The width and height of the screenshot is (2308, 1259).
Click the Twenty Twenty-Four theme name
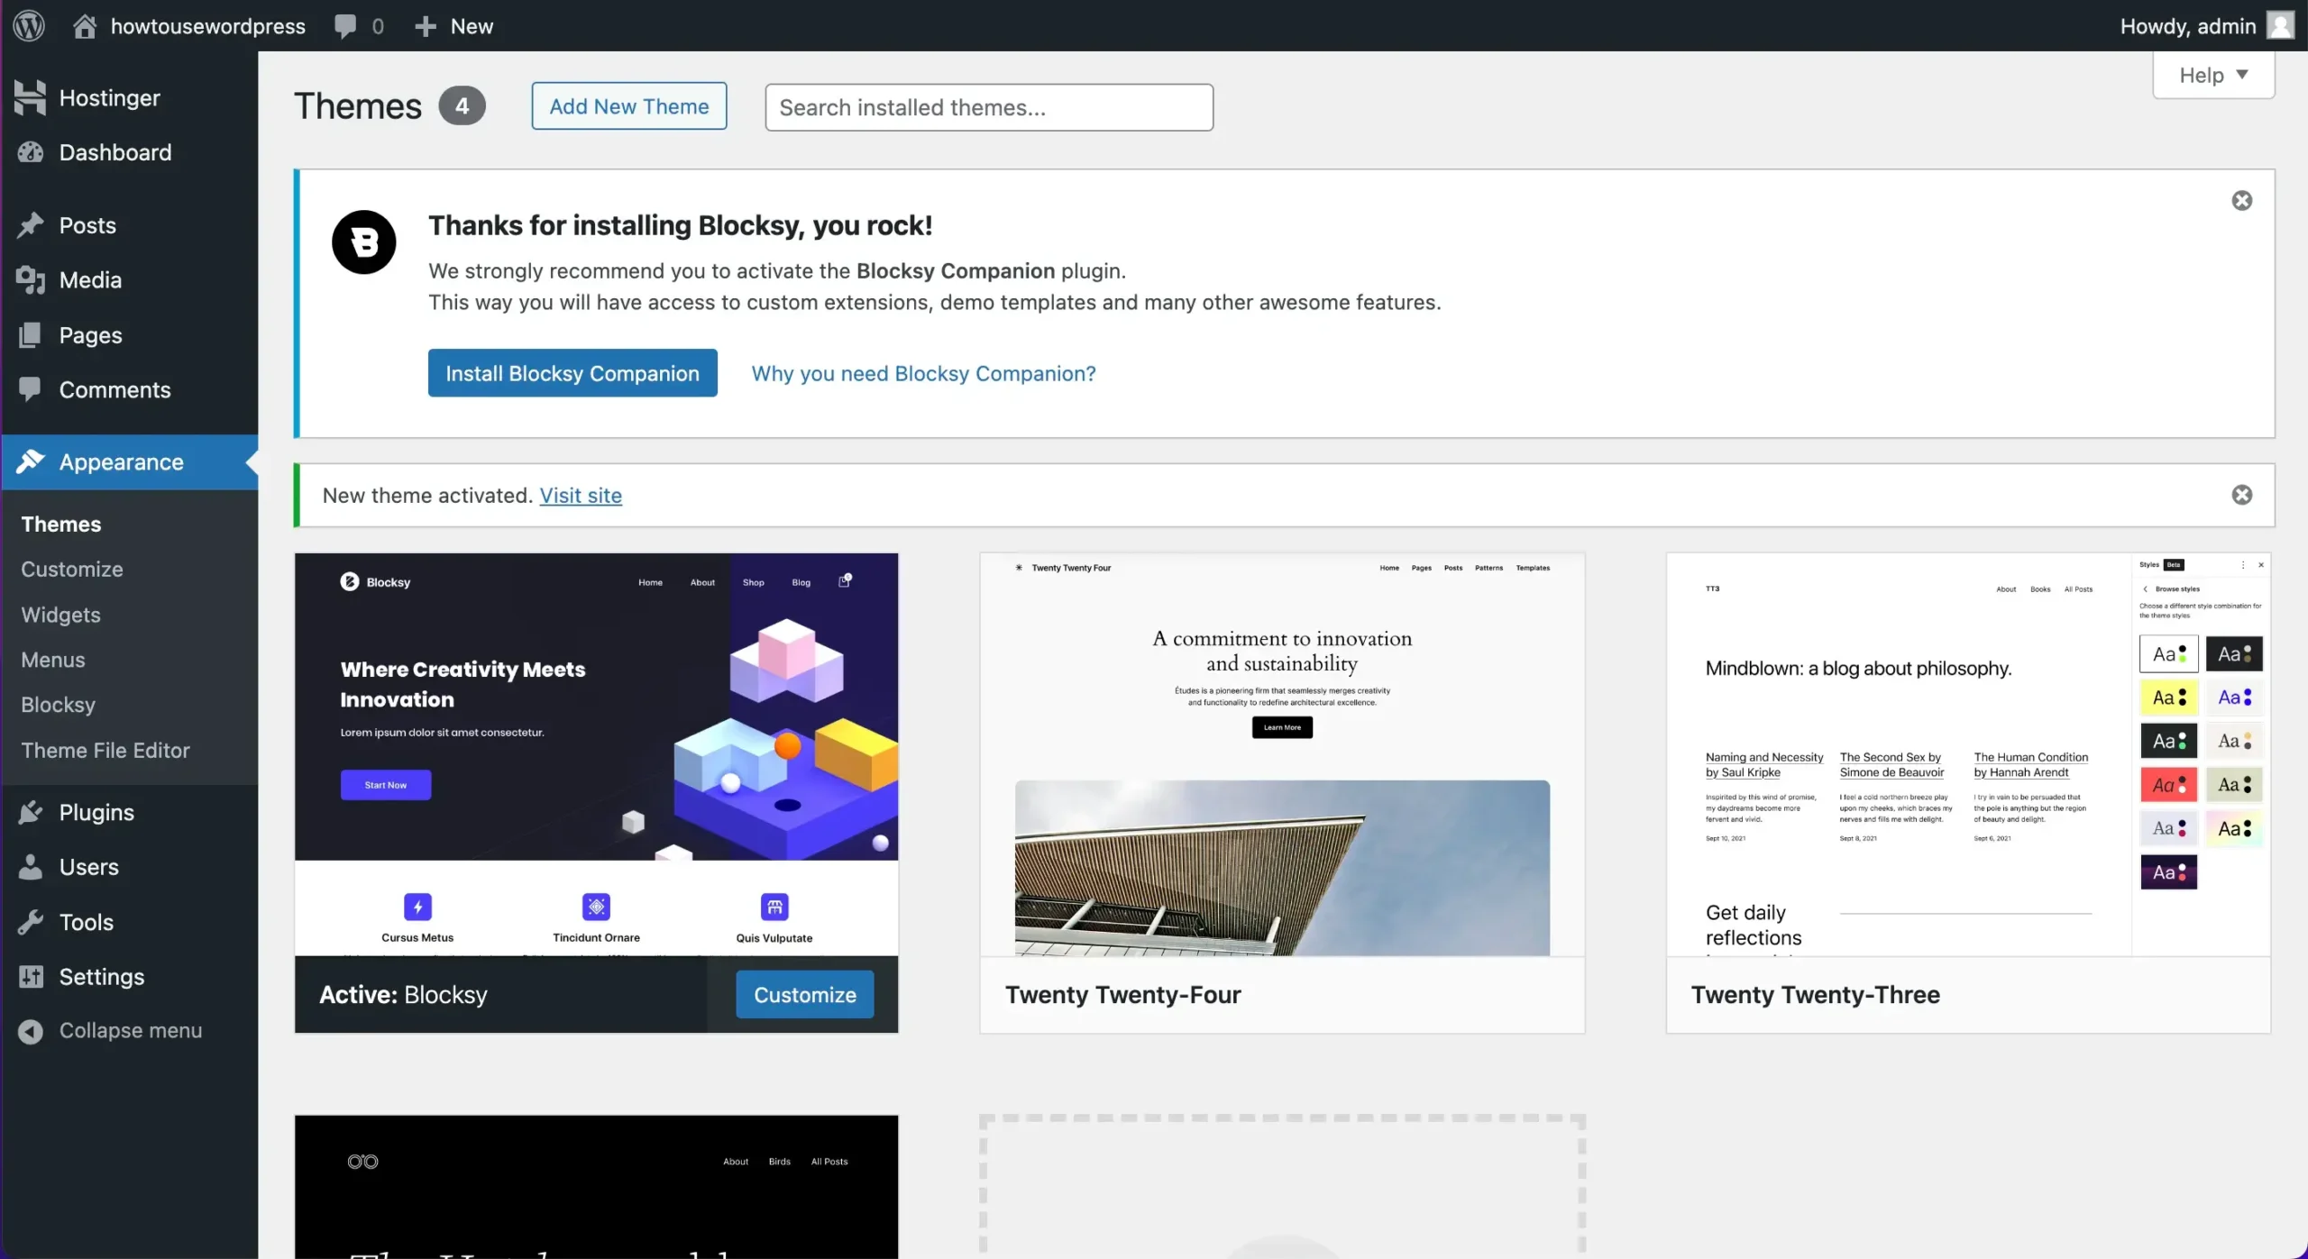1123,995
